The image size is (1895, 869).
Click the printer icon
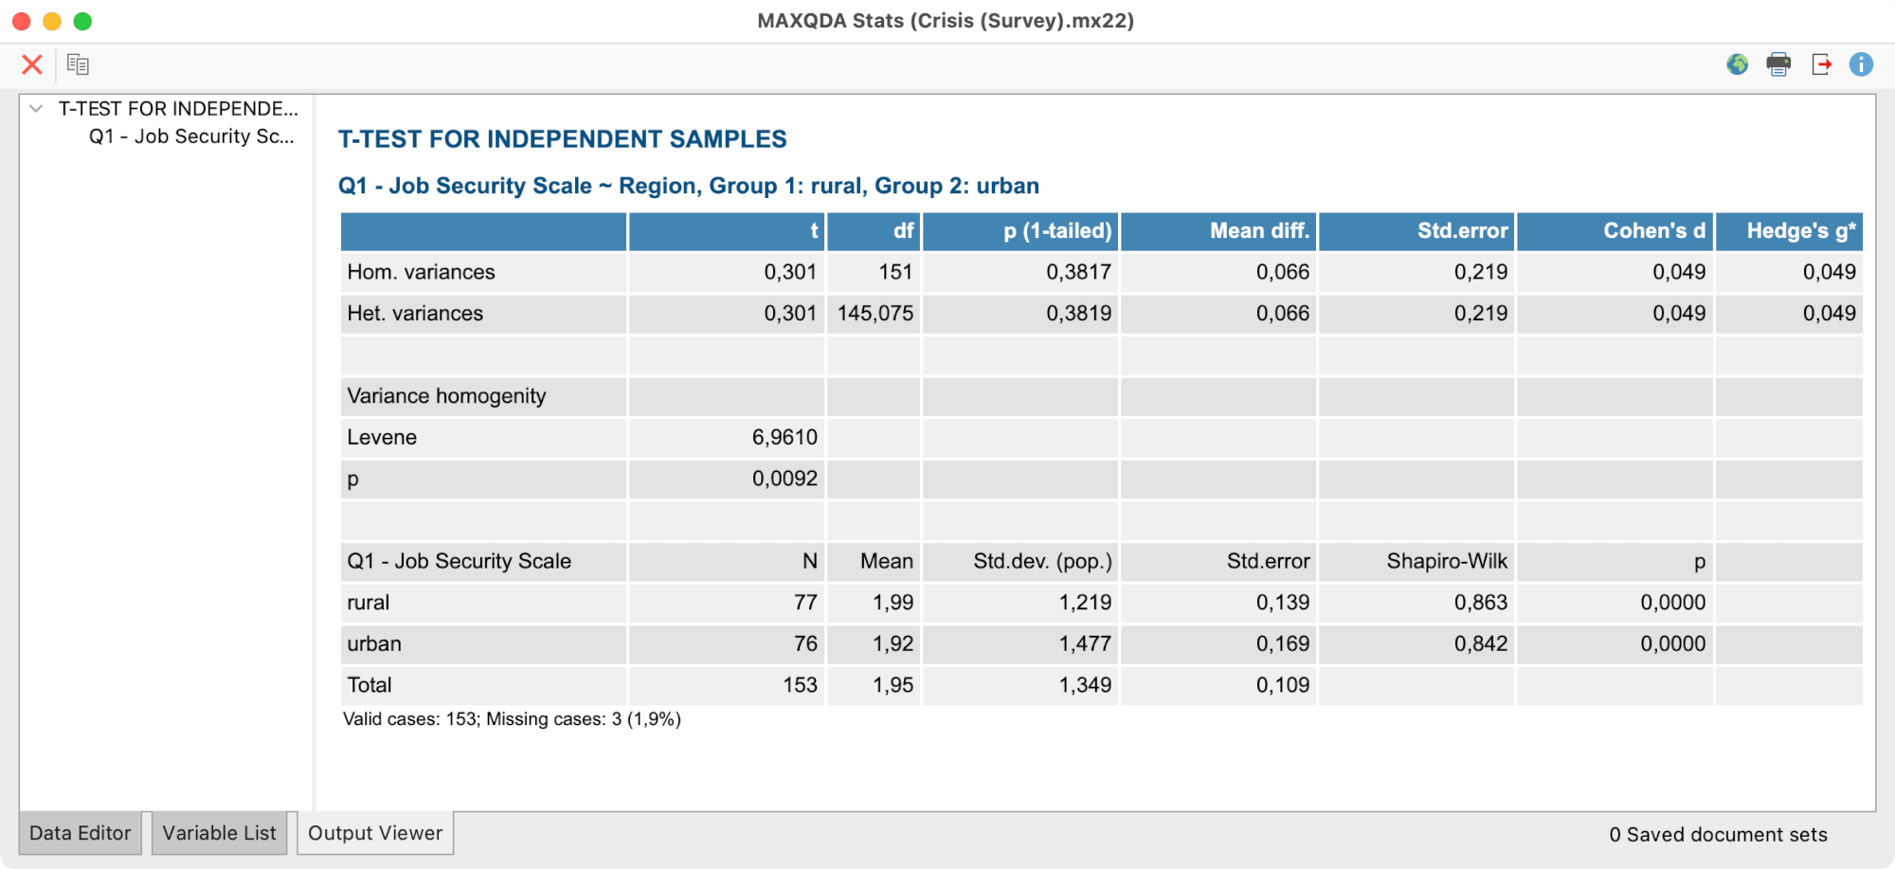coord(1778,64)
